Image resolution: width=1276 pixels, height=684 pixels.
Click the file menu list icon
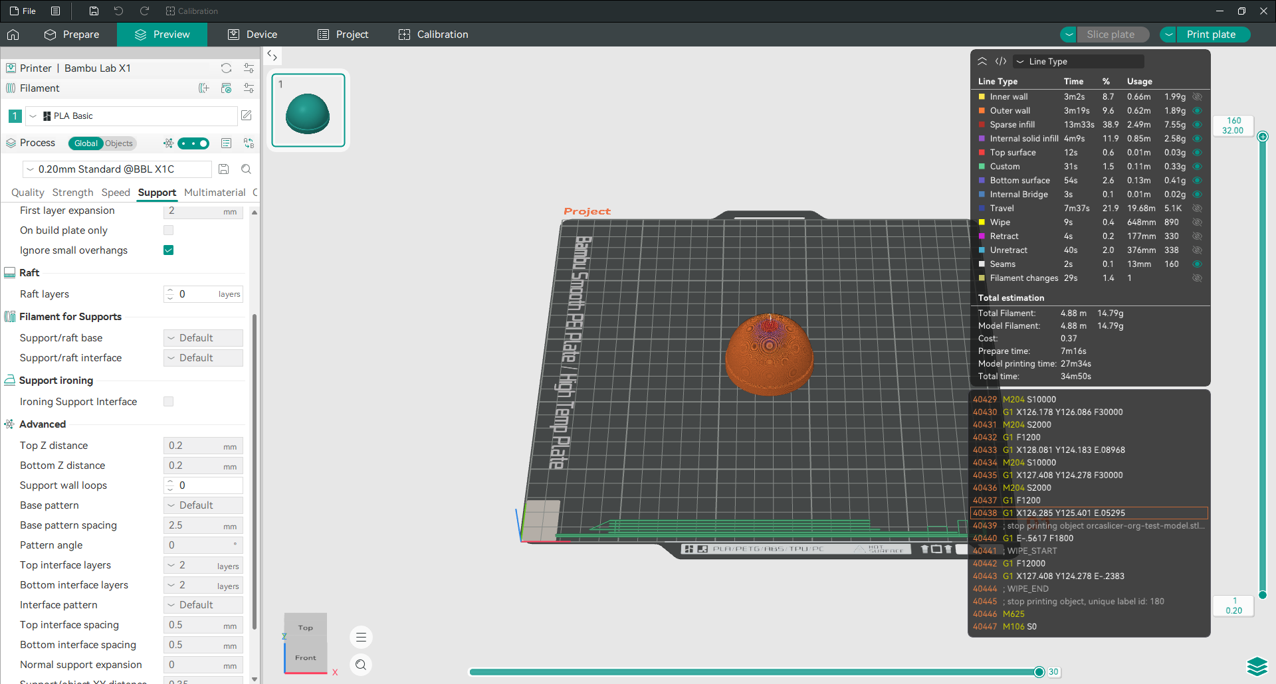(x=56, y=11)
